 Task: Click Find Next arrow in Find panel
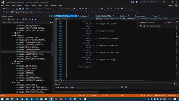pyautogui.click(x=169, y=22)
